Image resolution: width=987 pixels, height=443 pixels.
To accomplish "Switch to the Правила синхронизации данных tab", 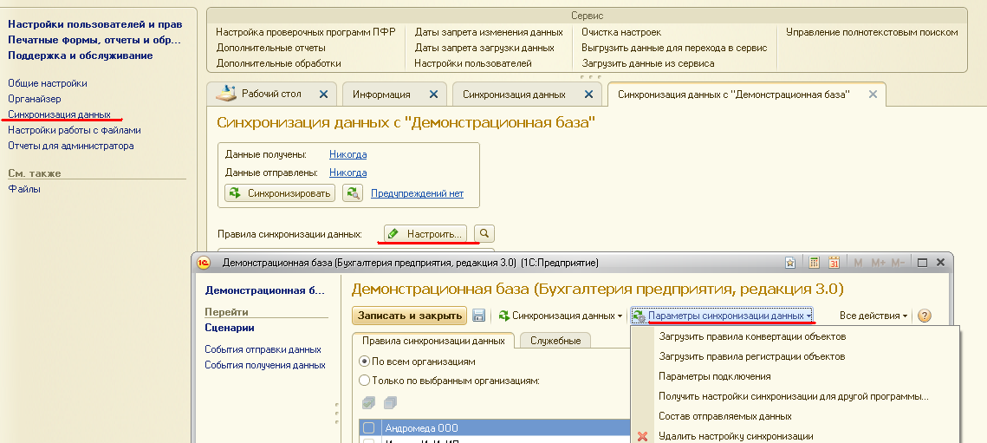I will pos(433,341).
